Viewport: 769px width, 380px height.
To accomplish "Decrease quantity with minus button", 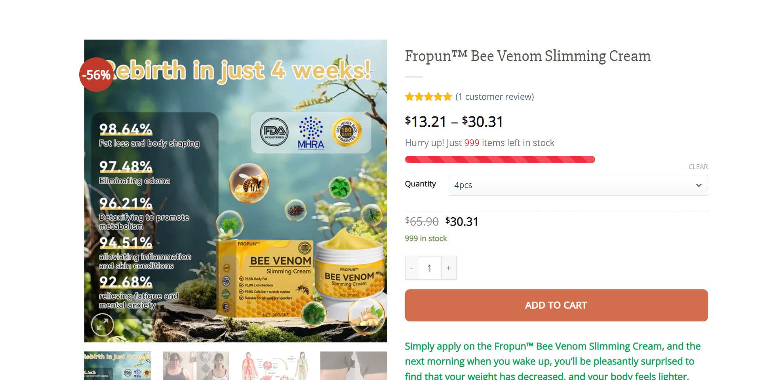I will click(x=411, y=268).
